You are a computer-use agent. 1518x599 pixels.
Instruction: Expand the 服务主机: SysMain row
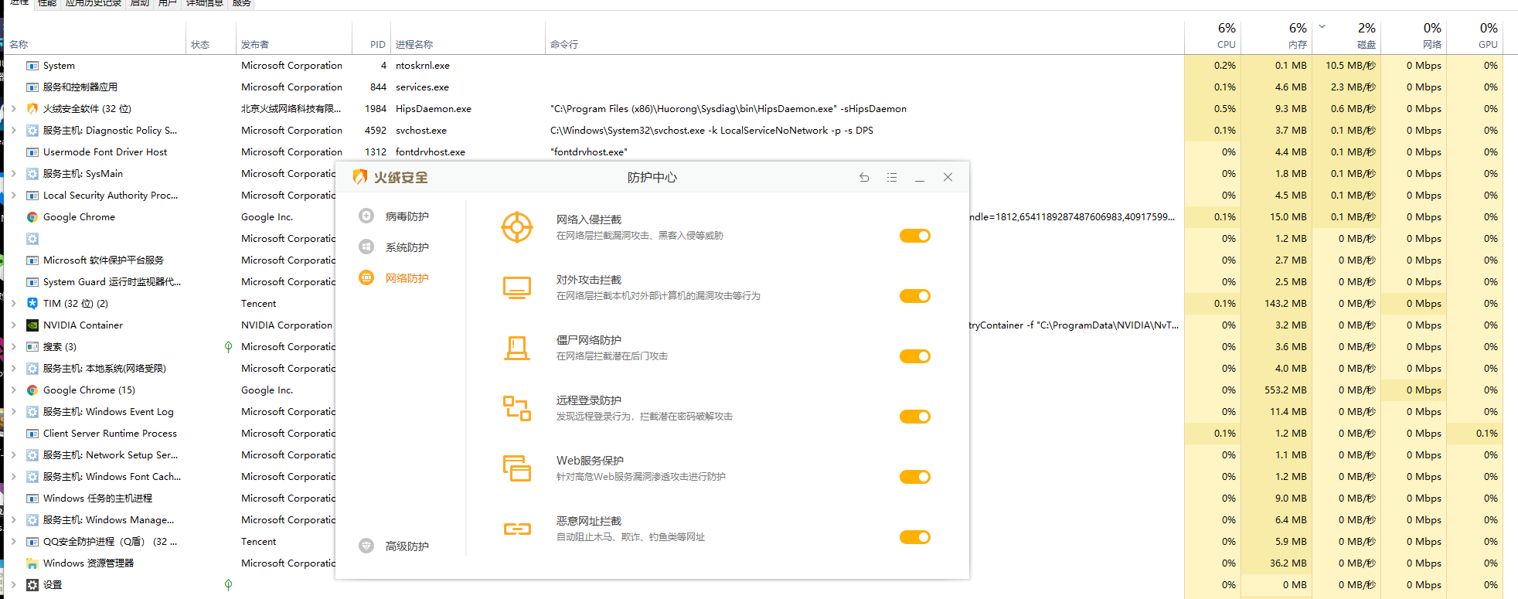point(14,174)
